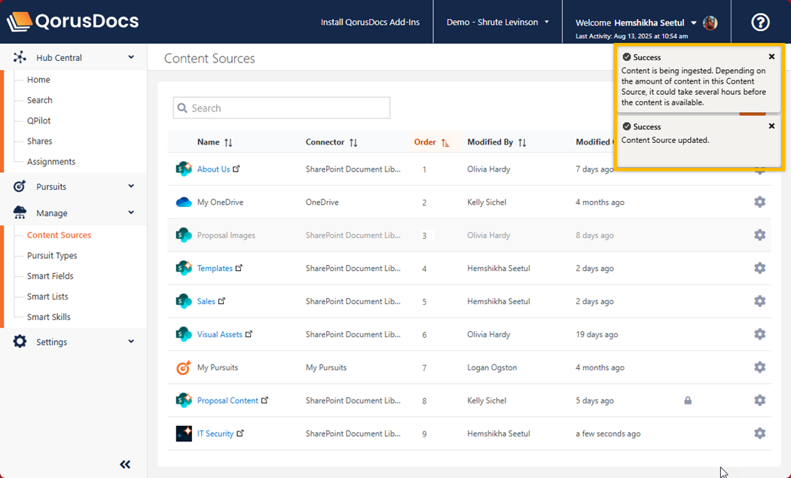The image size is (791, 478).
Task: Go to QPilot in the sidebar
Action: coord(39,120)
